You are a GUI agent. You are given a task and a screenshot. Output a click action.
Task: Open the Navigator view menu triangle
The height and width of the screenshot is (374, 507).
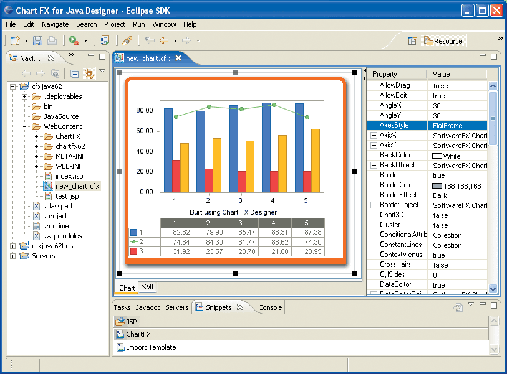pos(102,71)
